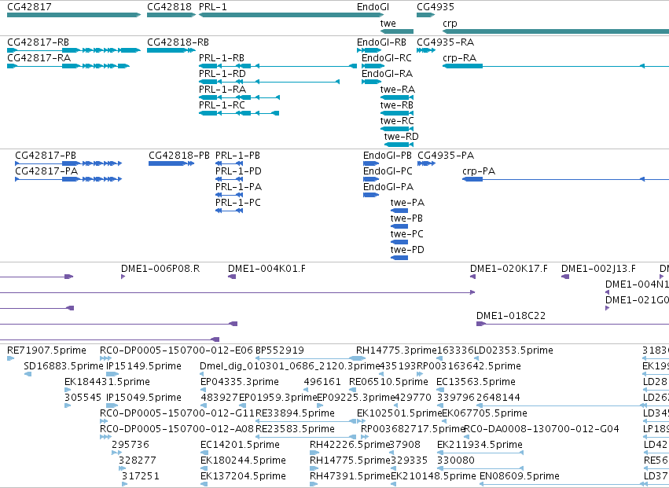Select the EndoGI-RB transcript label

(x=381, y=42)
